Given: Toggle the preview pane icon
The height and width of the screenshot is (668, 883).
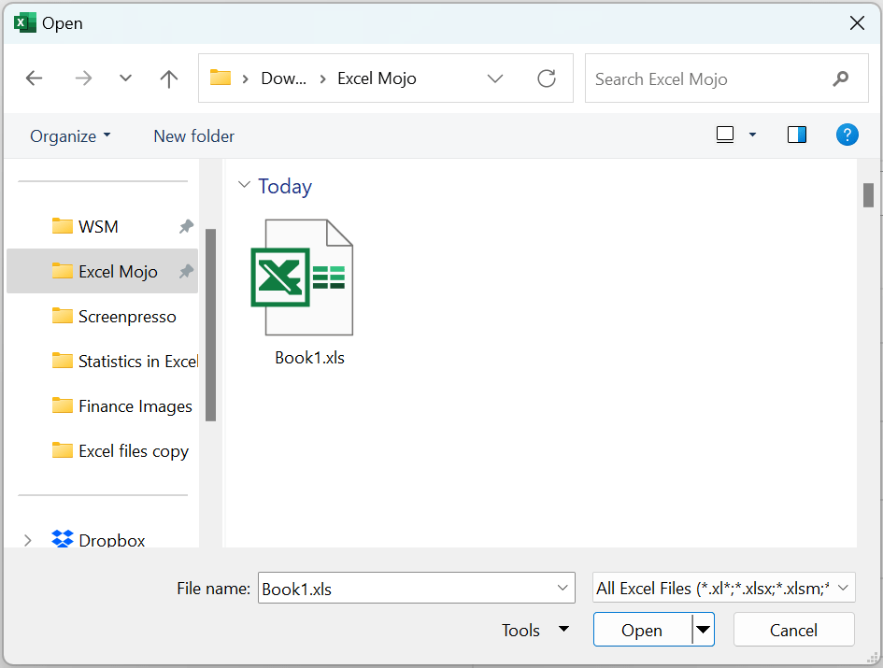Looking at the screenshot, I should click(797, 135).
